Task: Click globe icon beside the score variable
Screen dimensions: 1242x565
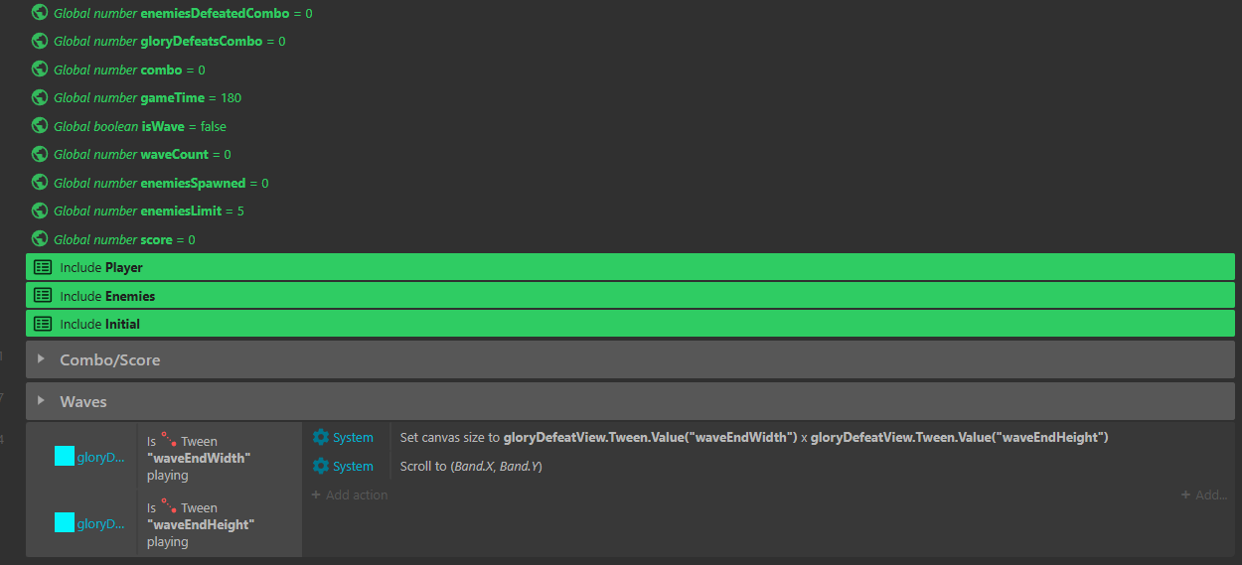Action: coord(40,239)
